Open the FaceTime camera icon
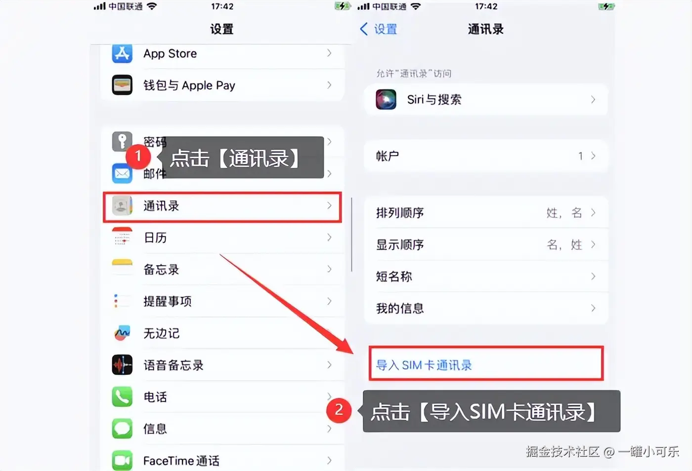This screenshot has width=692, height=471. click(122, 460)
